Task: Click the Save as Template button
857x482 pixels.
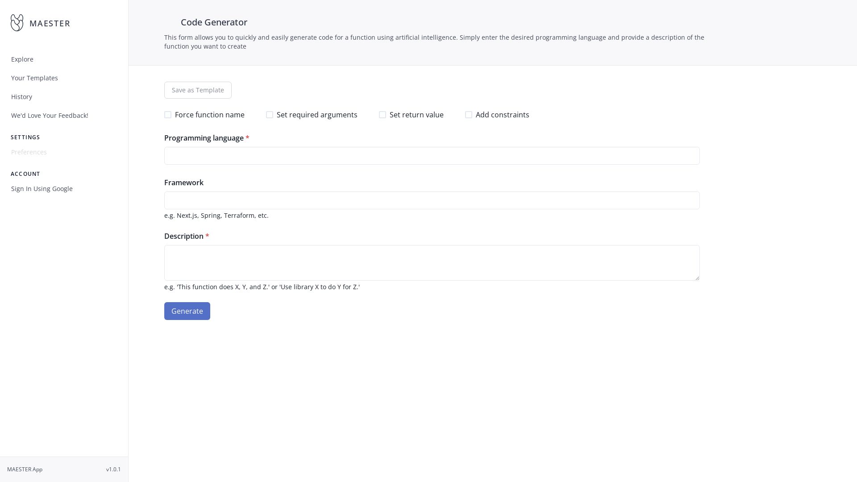Action: 198,90
